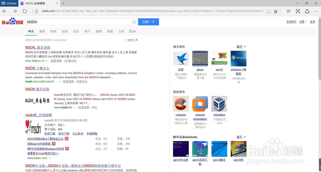This screenshot has width=321, height=172.
Task: Open the Hub lines icon in Edge toolbar
Action: pyautogui.click(x=289, y=11)
